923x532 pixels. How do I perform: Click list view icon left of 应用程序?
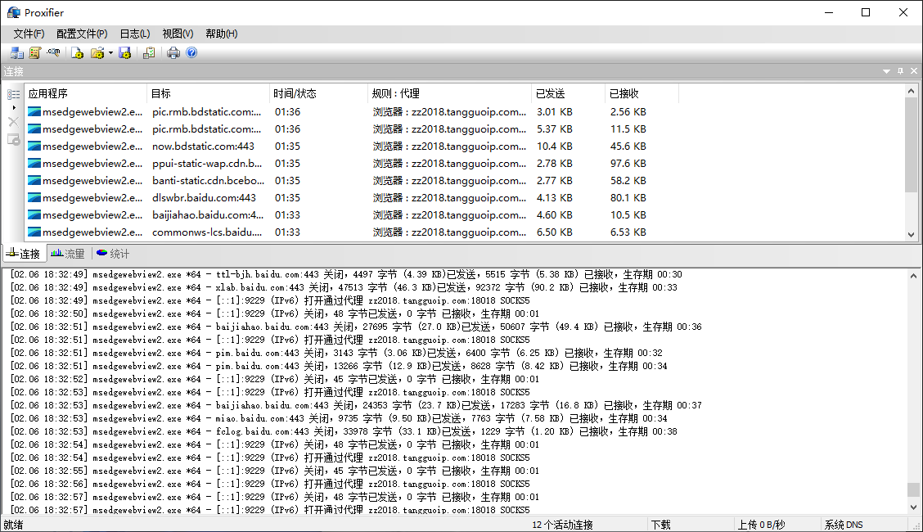click(13, 94)
